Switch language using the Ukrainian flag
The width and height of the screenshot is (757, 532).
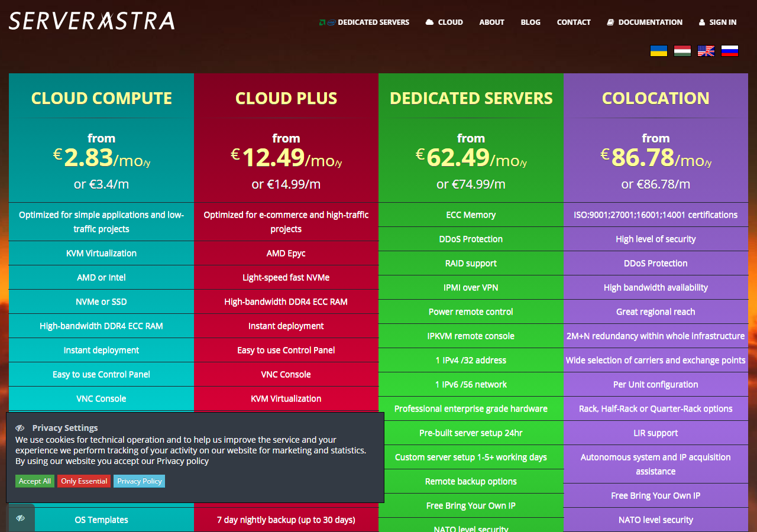pyautogui.click(x=659, y=51)
